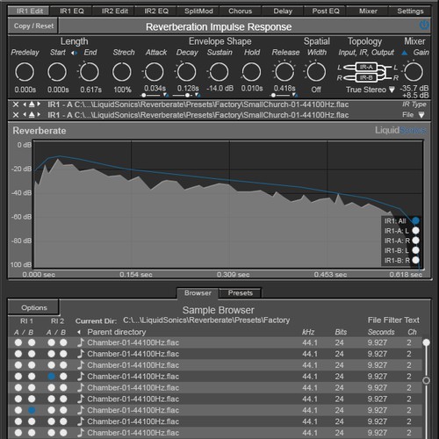Click the File Filter Text field
Screen dimensions: 439x439
393,320
